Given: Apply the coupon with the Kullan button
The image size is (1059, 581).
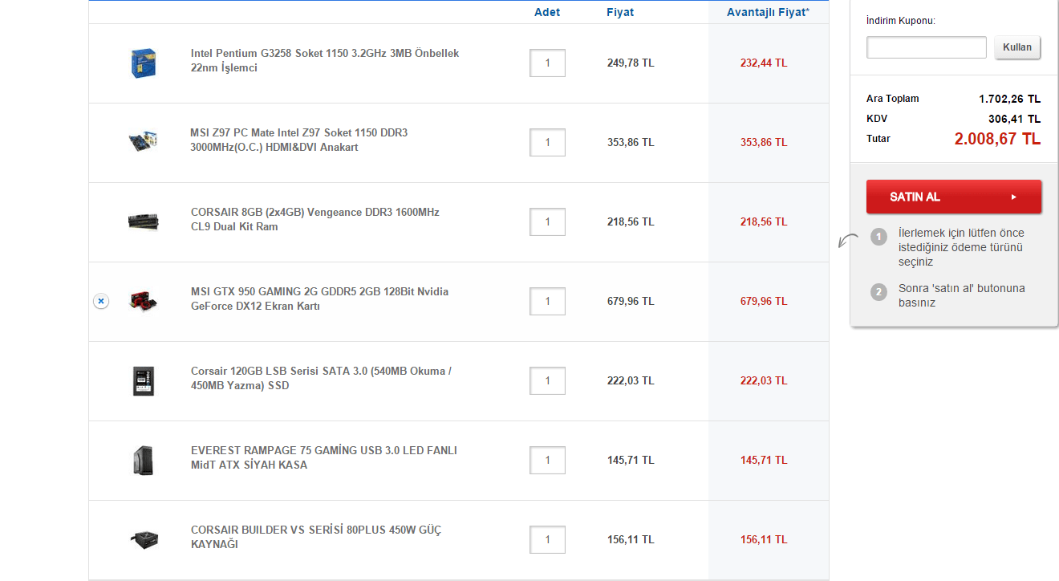Looking at the screenshot, I should click(1017, 47).
